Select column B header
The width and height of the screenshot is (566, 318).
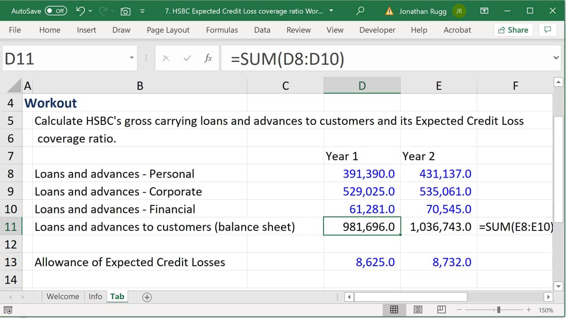click(140, 85)
